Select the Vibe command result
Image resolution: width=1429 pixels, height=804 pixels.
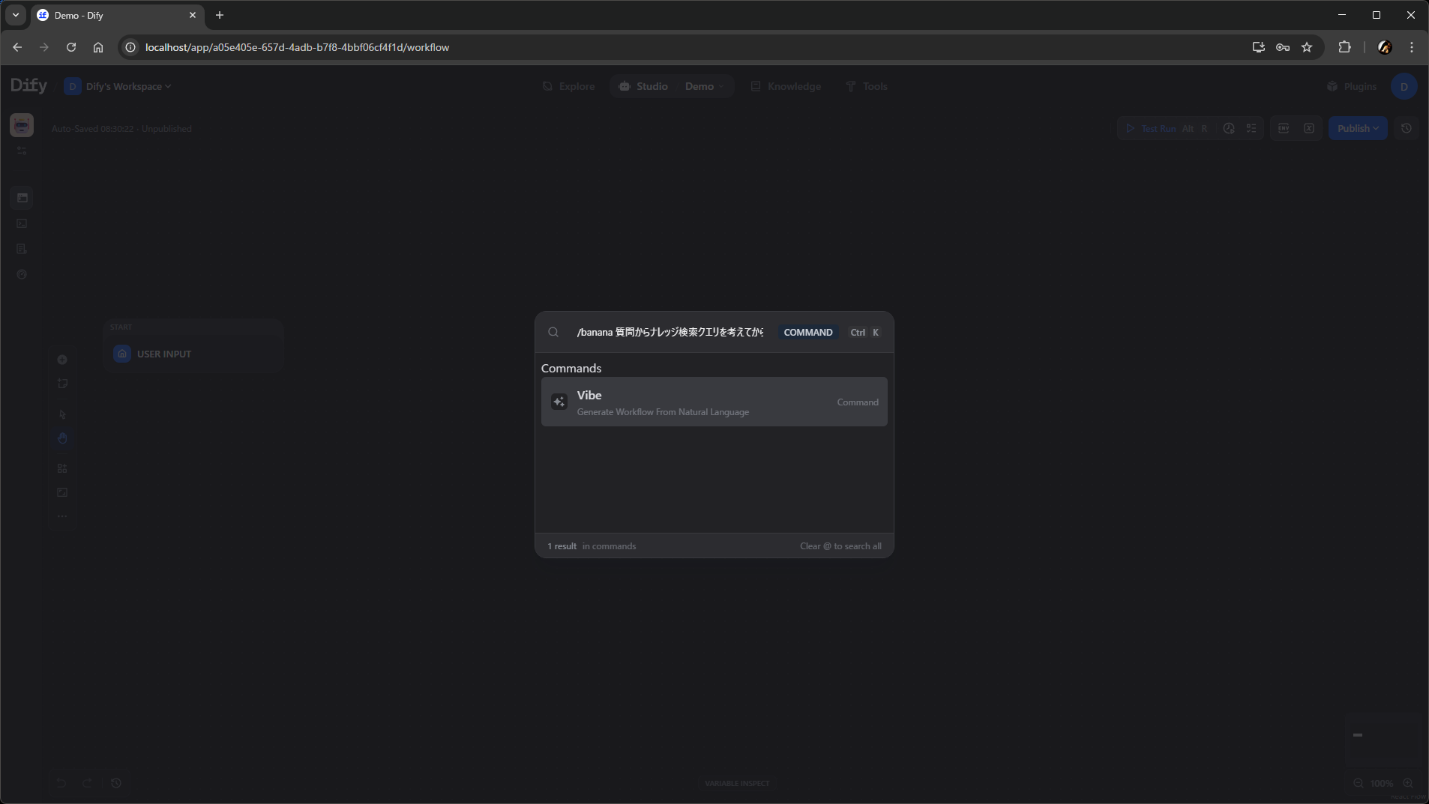pyautogui.click(x=713, y=402)
